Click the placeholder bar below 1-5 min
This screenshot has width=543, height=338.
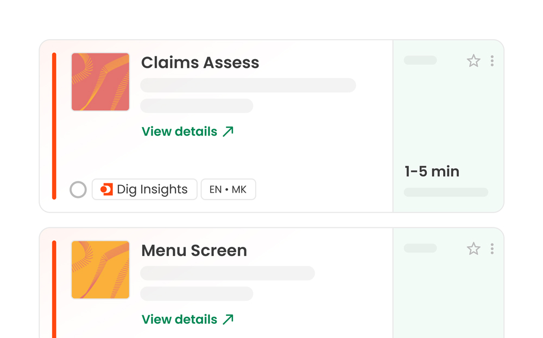(x=446, y=192)
